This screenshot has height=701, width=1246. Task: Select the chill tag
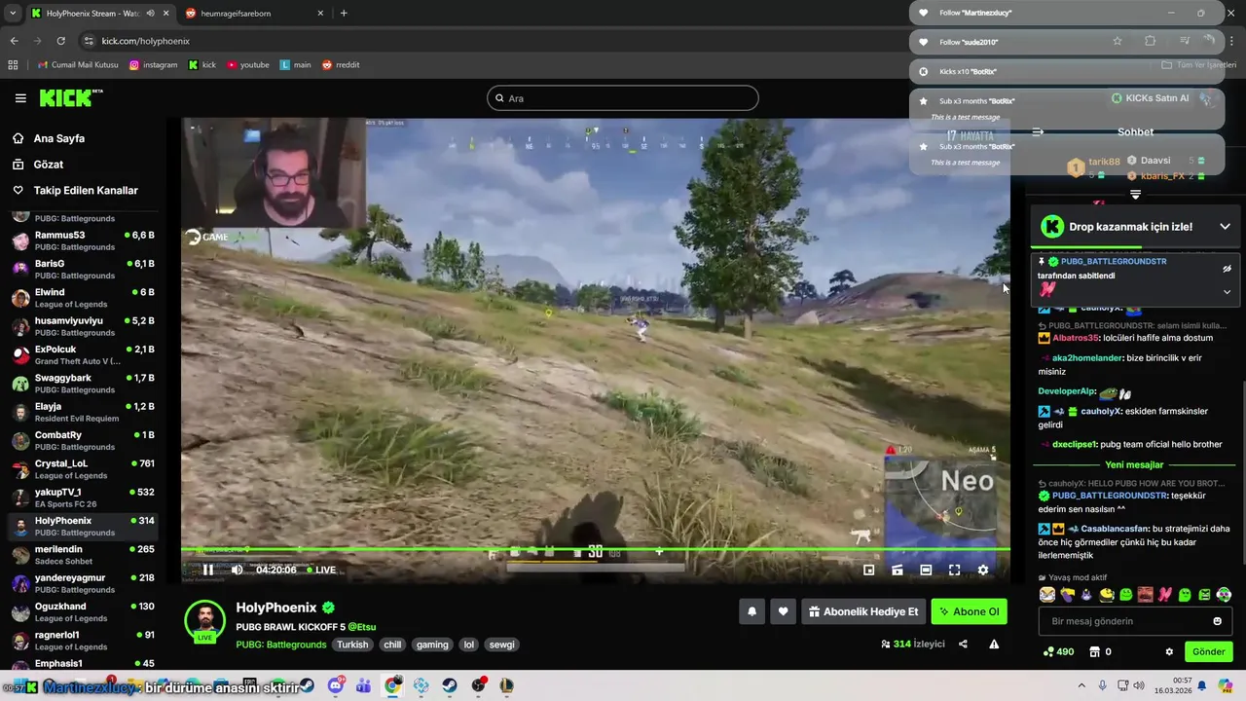(392, 645)
